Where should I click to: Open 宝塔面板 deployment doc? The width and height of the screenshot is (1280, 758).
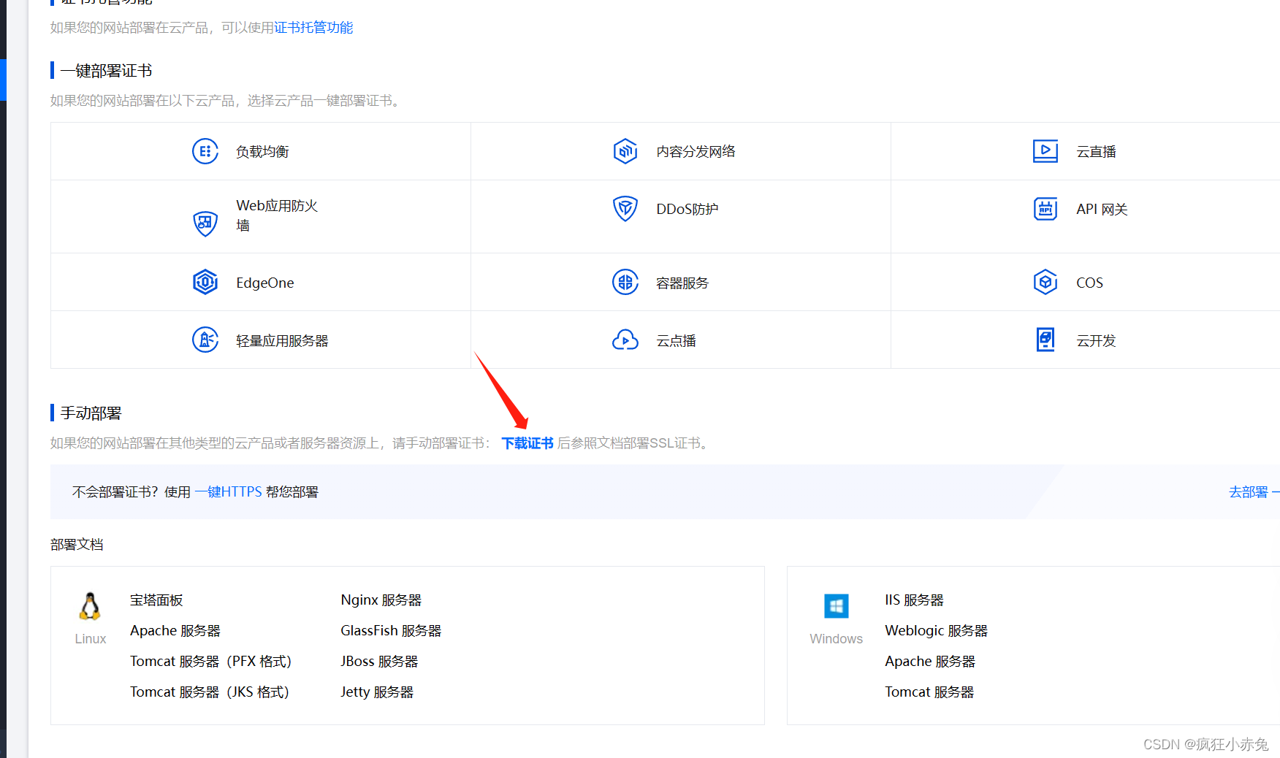point(156,600)
